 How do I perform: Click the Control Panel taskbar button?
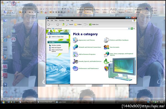click(x=64, y=102)
